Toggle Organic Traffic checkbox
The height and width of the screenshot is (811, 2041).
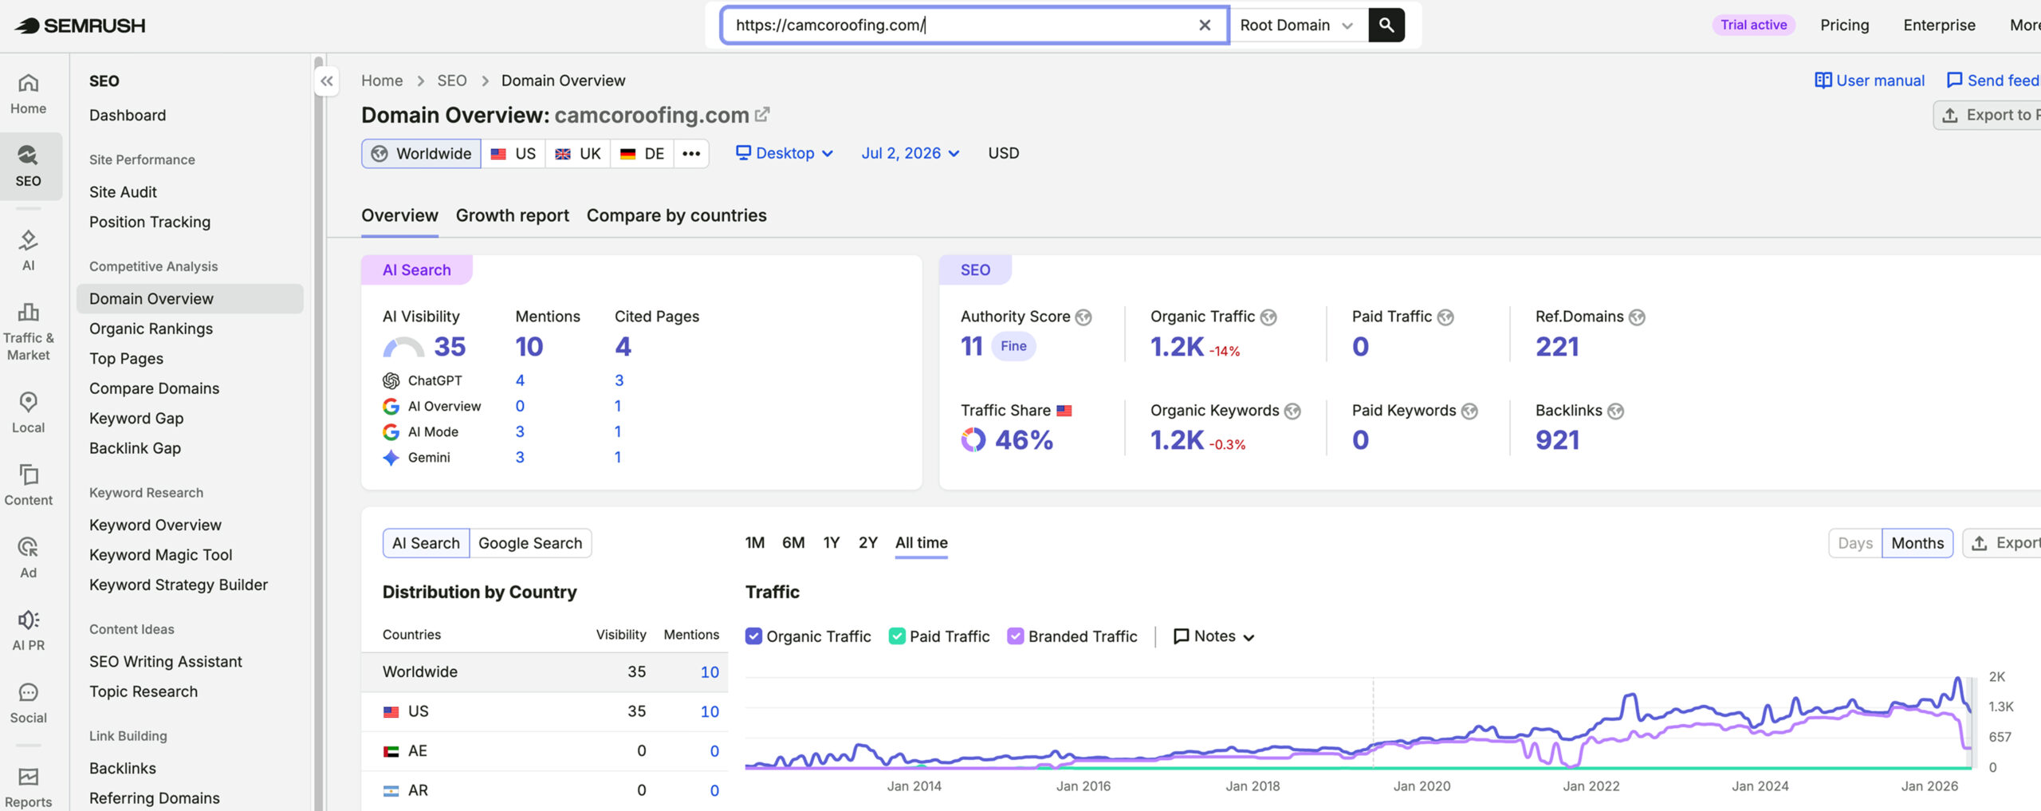(x=753, y=636)
